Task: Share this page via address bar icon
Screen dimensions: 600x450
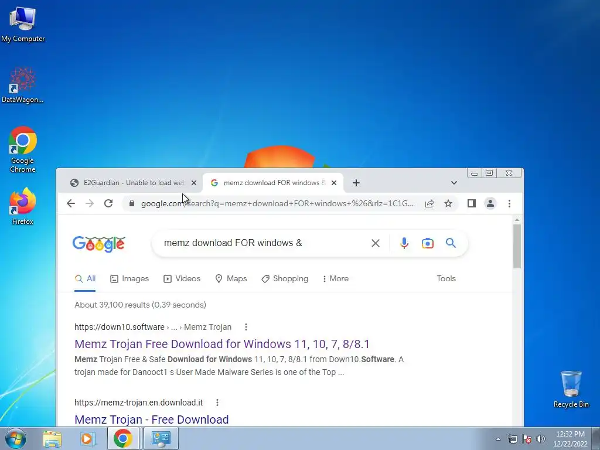Action: click(429, 203)
